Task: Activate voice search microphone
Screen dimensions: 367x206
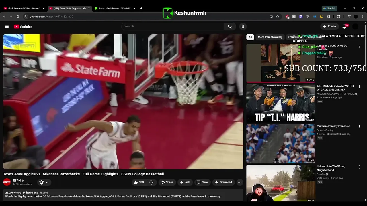Action: click(243, 27)
